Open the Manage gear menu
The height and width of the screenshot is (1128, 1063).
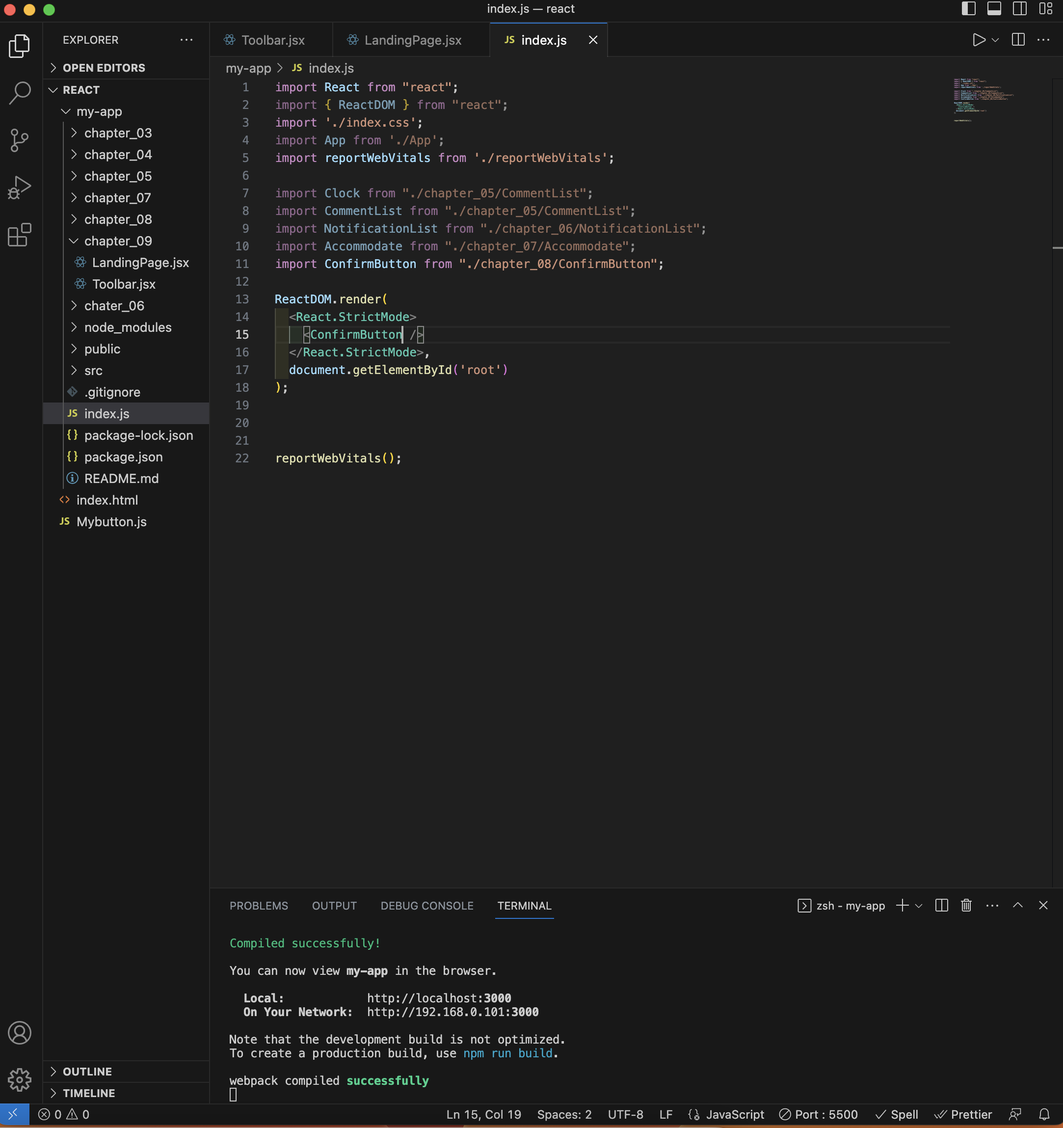(19, 1080)
